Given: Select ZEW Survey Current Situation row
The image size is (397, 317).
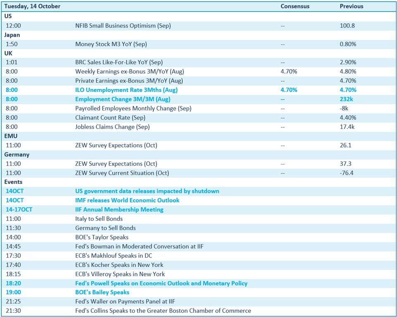Looking at the screenshot, I should tap(122, 173).
